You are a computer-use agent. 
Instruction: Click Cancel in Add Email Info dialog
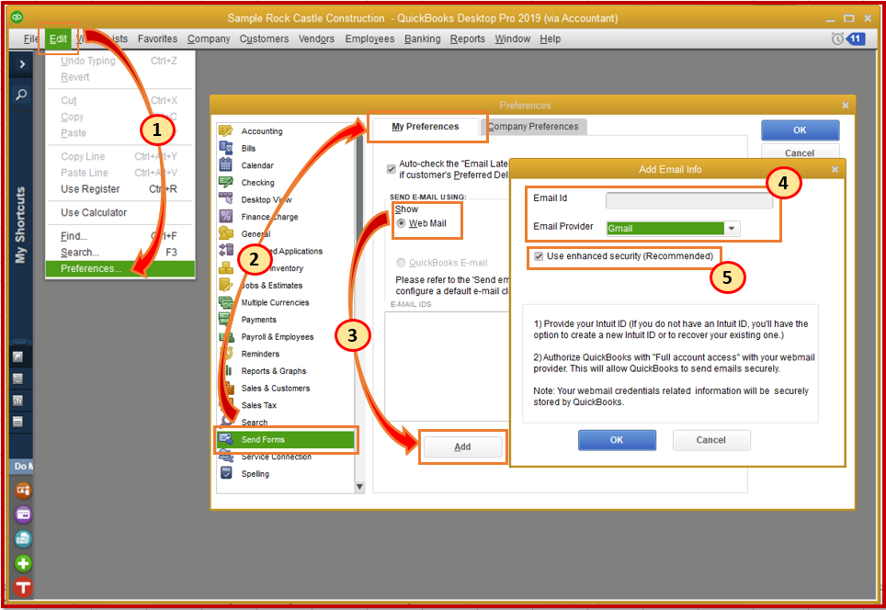pos(710,440)
